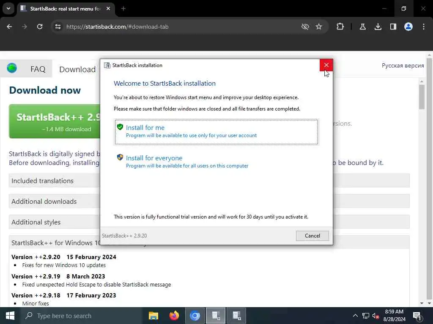
Task: Cancel the StartIsBack installation
Action: [312, 235]
